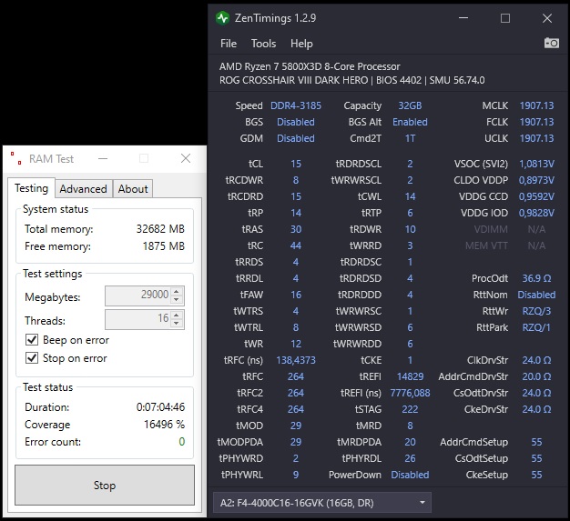Select the Testing tab in RAM Test
Viewport: 570px width, 521px height.
click(x=31, y=188)
